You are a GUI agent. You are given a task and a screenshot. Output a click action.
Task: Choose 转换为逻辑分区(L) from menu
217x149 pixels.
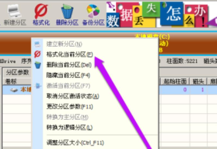pyautogui.click(x=69, y=127)
